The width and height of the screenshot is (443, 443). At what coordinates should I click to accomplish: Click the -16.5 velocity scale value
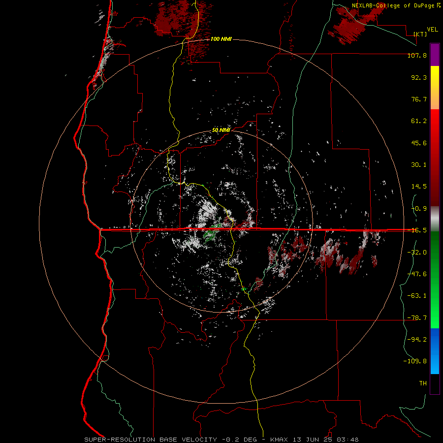point(417,230)
